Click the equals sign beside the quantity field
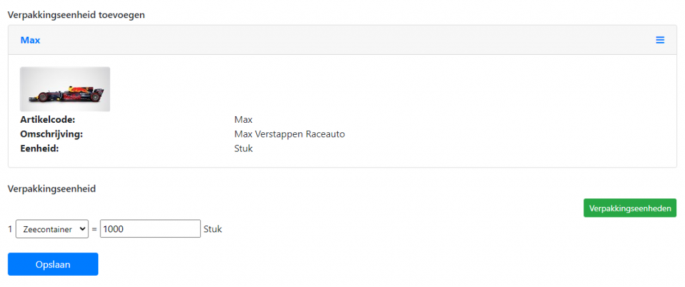This screenshot has height=287, width=685. (x=94, y=229)
